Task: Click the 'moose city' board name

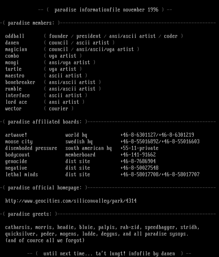Action: pos(19,142)
